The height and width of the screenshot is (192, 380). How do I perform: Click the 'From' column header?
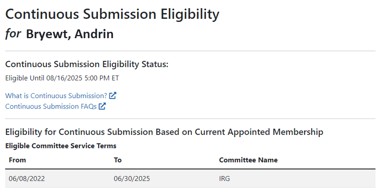[x=17, y=160]
